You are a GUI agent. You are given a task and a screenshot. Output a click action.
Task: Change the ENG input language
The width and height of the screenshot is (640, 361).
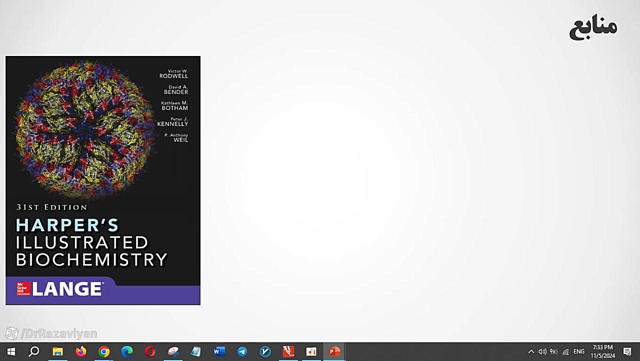click(x=579, y=351)
